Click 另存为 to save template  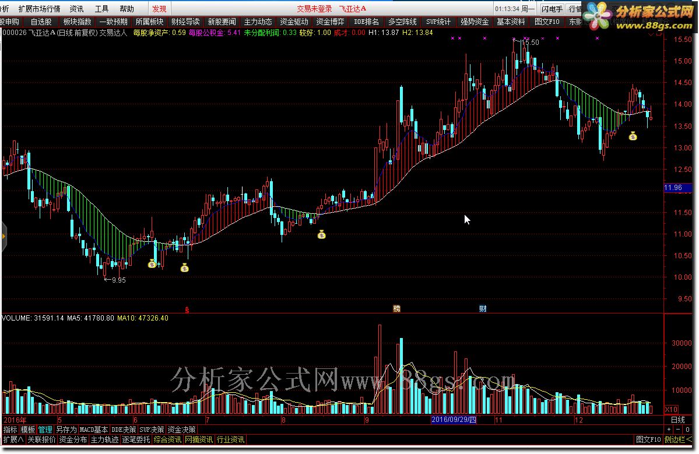coord(66,430)
